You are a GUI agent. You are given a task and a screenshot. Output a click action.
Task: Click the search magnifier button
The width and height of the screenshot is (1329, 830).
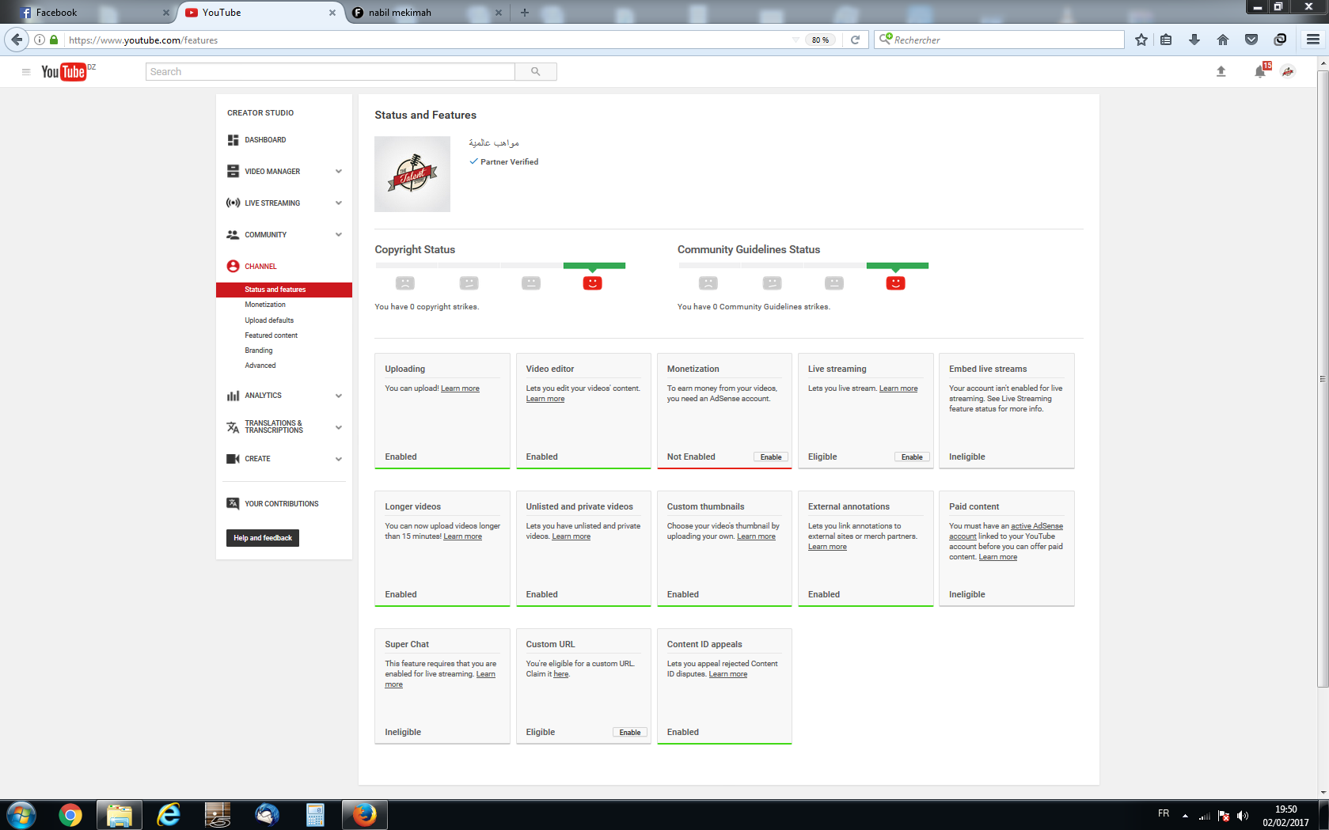(x=536, y=72)
